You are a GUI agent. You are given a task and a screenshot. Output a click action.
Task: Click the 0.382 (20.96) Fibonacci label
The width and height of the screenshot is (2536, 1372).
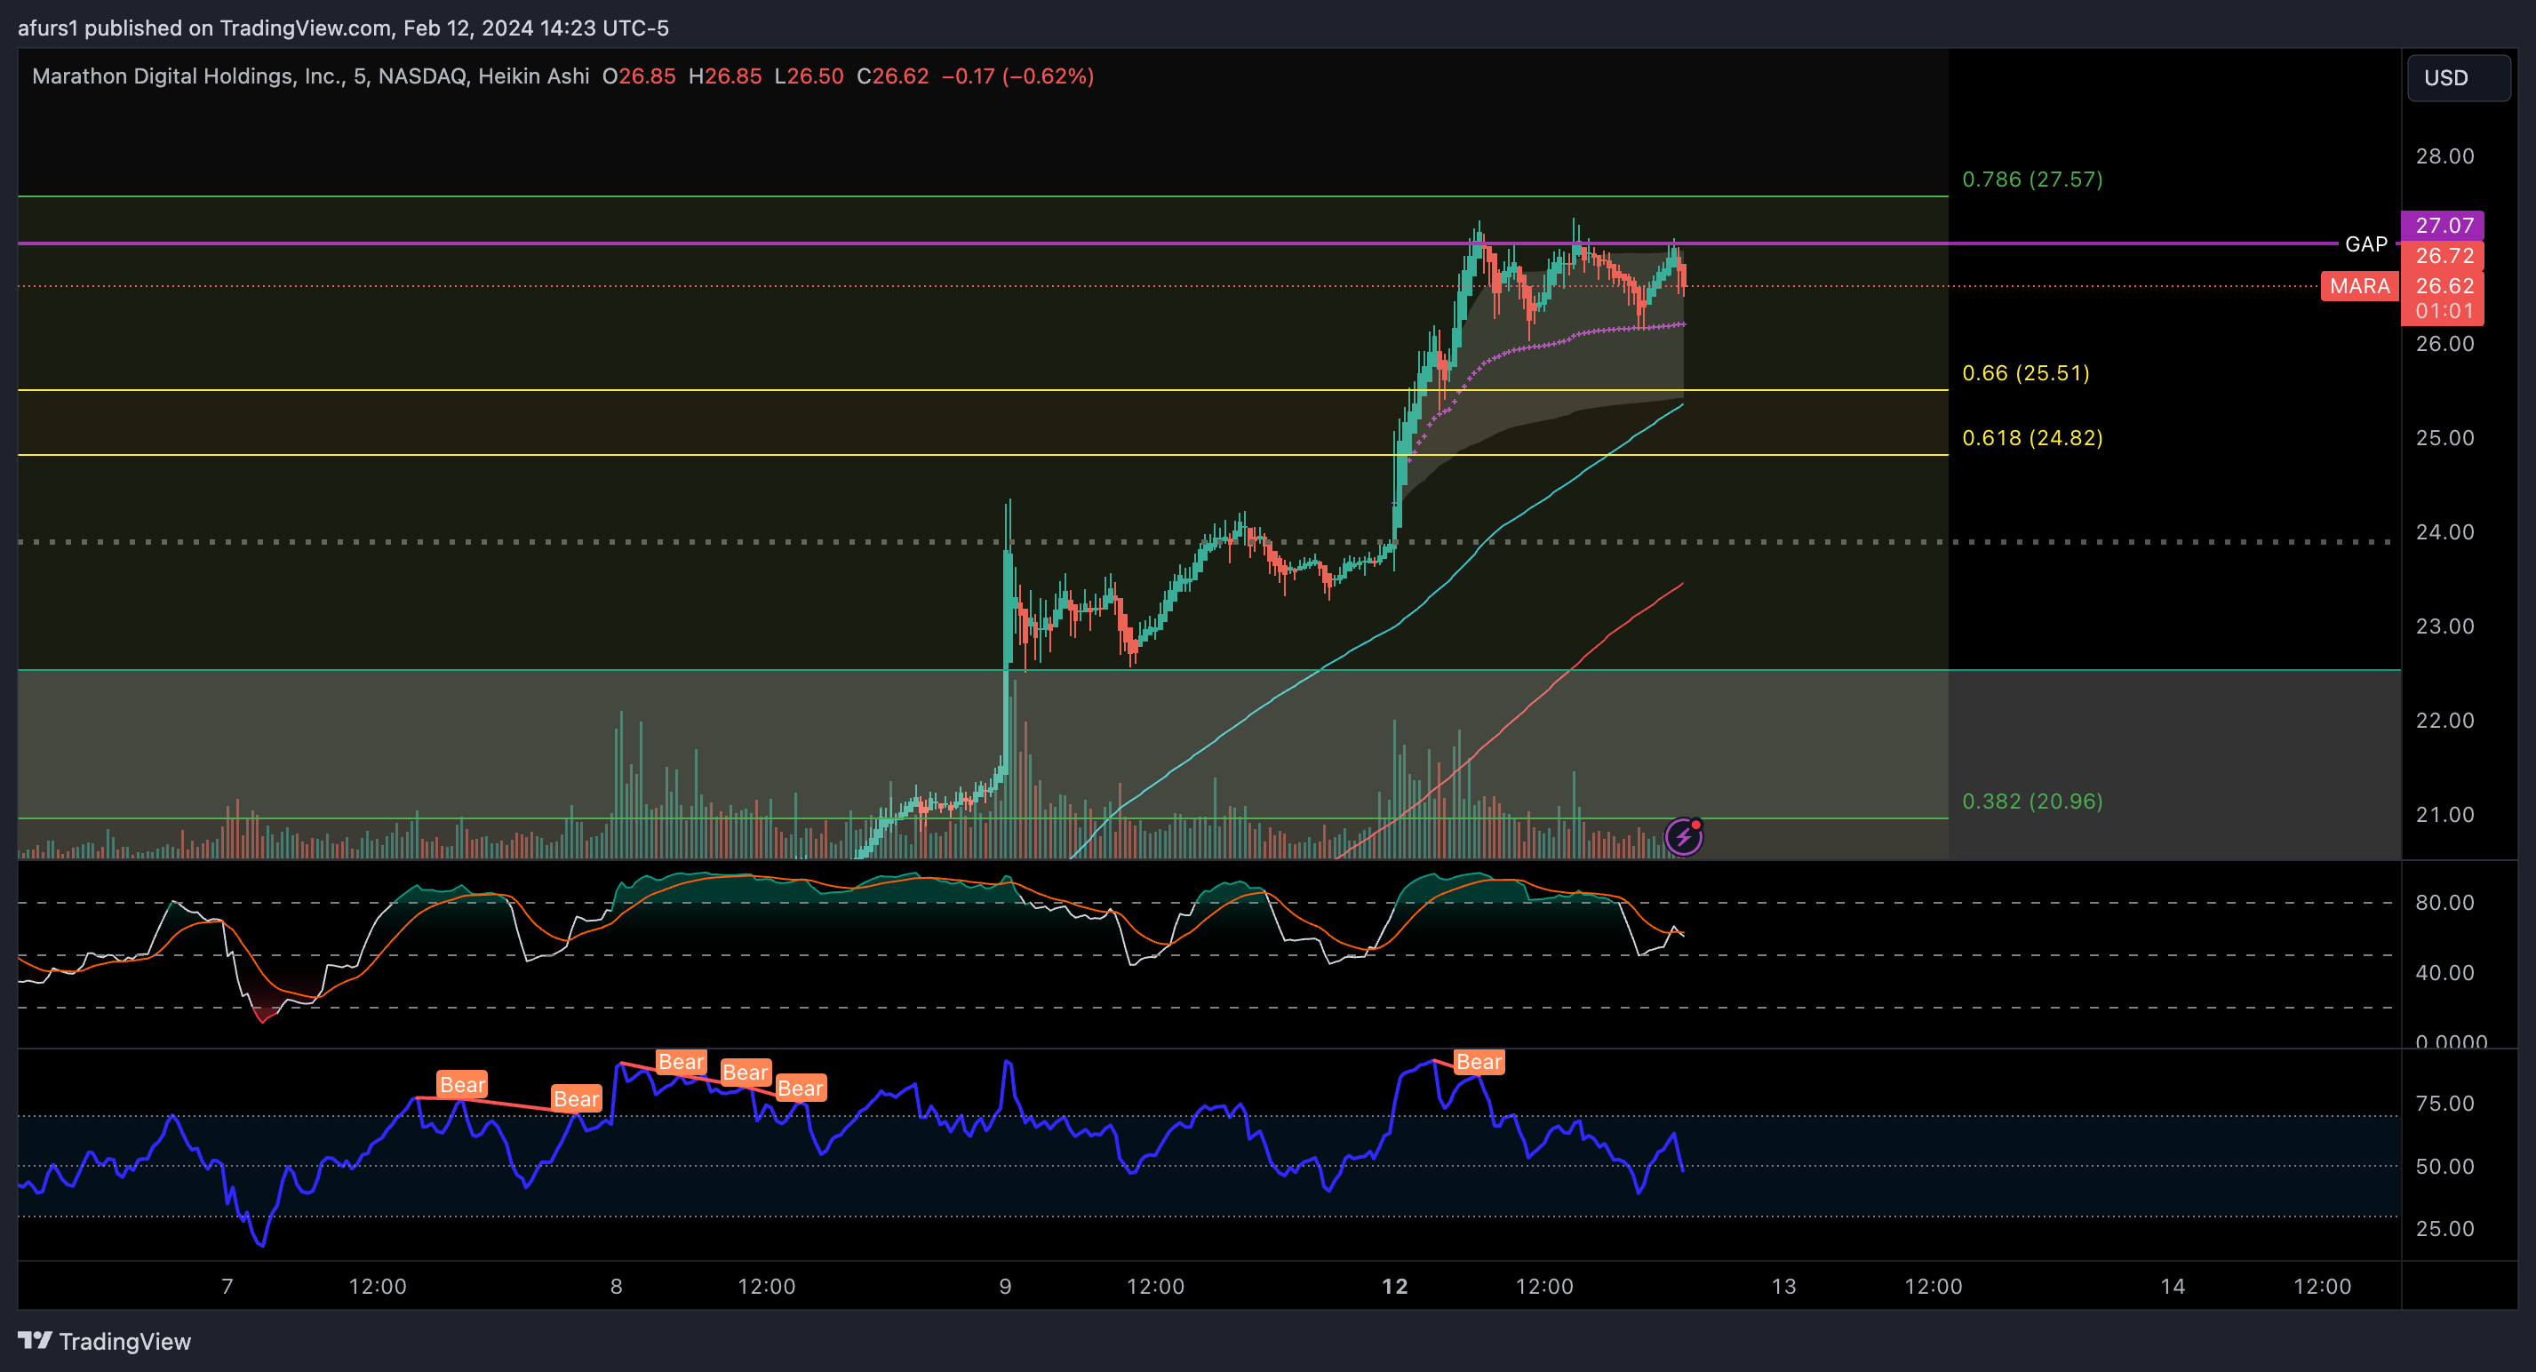tap(2032, 802)
